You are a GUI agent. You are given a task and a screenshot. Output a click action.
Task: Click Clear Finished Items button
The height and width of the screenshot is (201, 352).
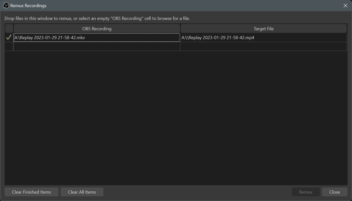pyautogui.click(x=31, y=192)
